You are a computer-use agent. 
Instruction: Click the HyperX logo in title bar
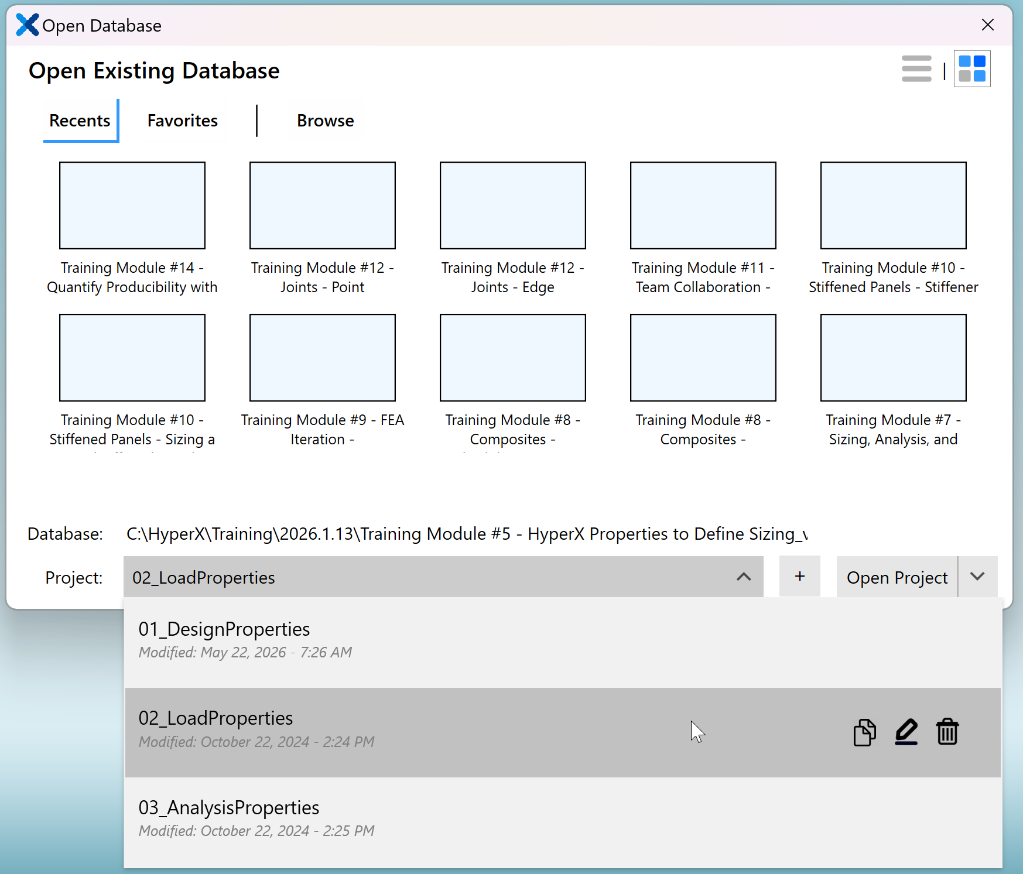[27, 25]
